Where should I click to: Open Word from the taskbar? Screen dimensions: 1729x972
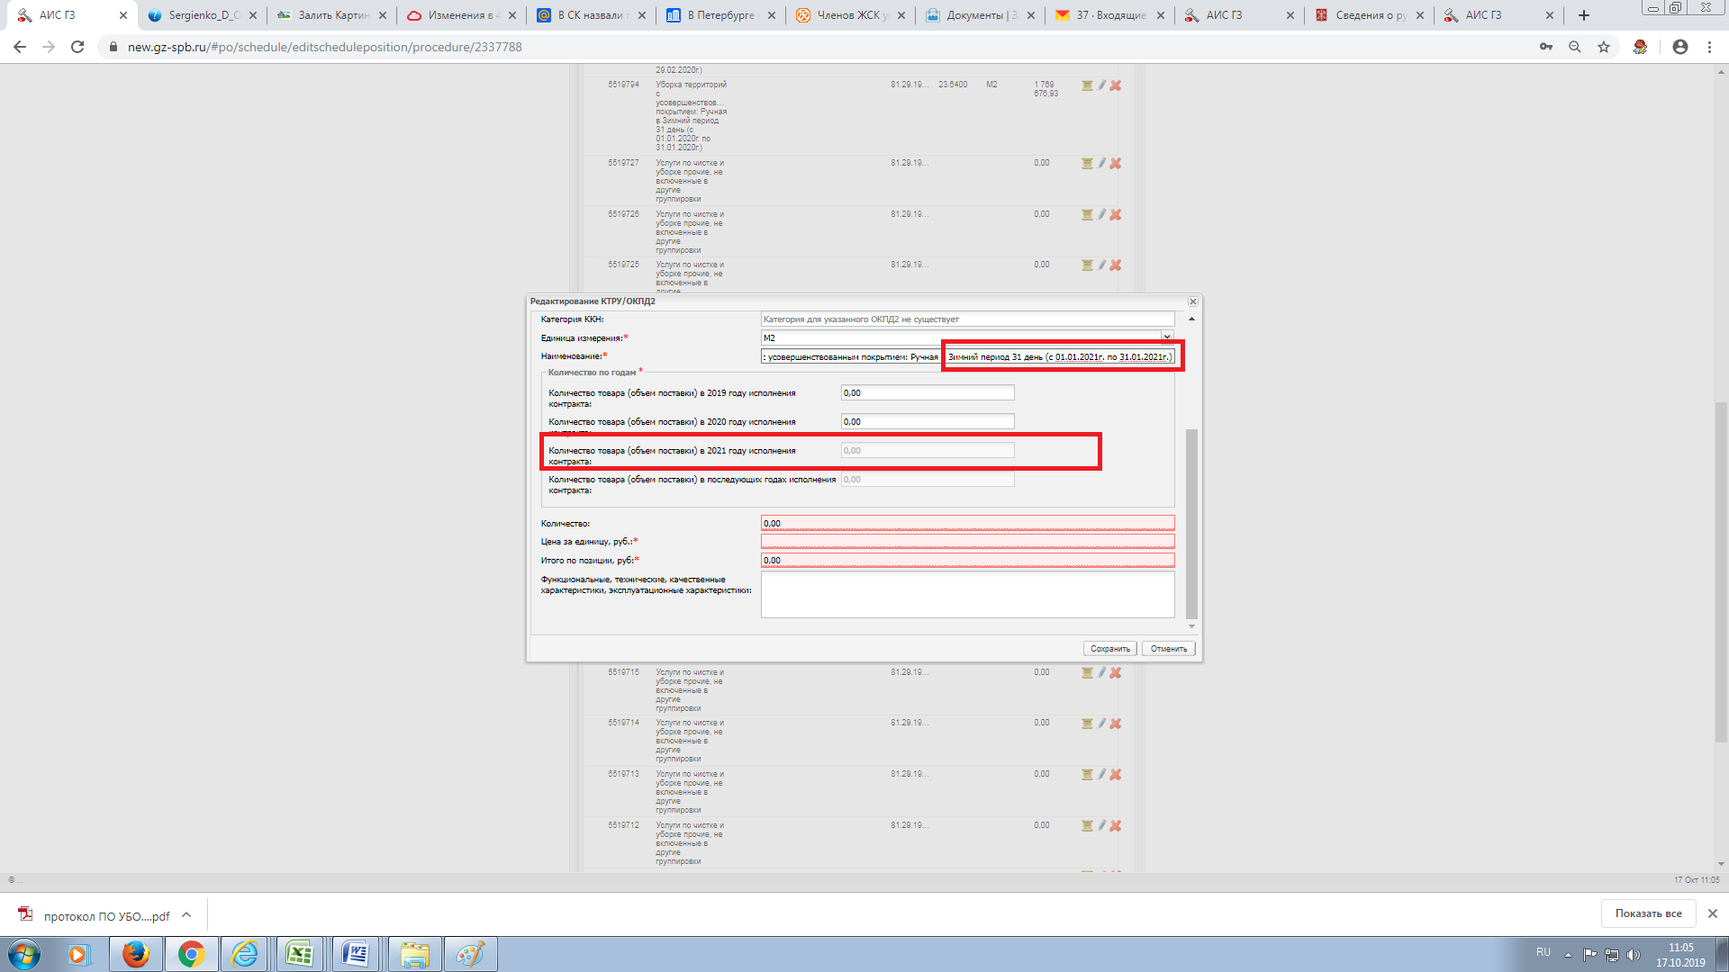(356, 954)
